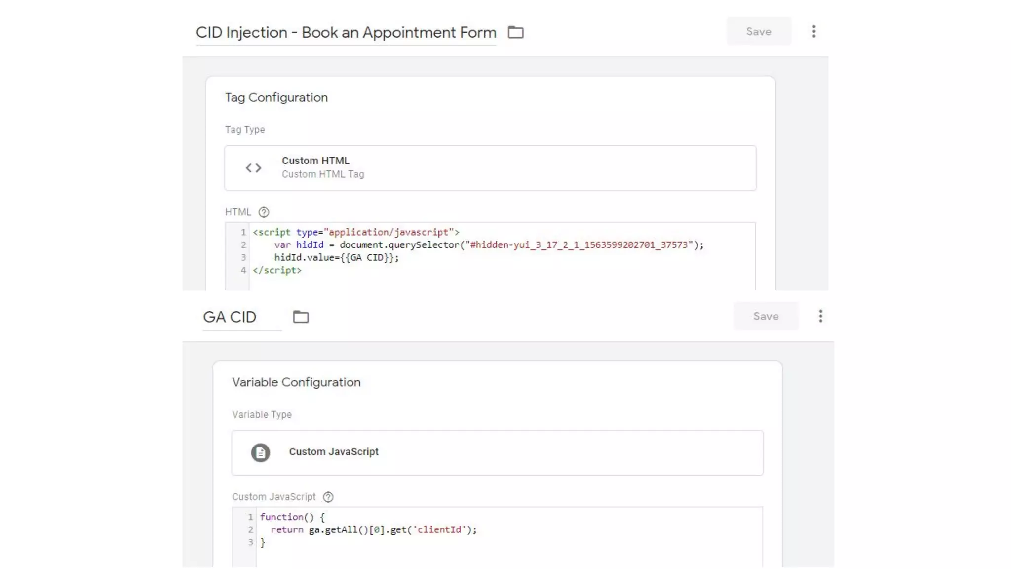1011x569 pixels.
Task: Click hidId.value line in HTML code editor
Action: [336, 257]
